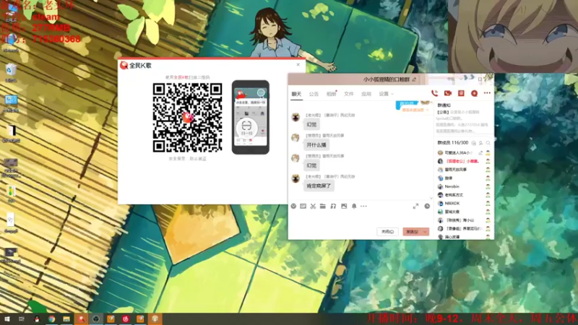This screenshot has height=325, width=578.
Task: Dismiss the unread messages notice with its X
Action: 427,110
